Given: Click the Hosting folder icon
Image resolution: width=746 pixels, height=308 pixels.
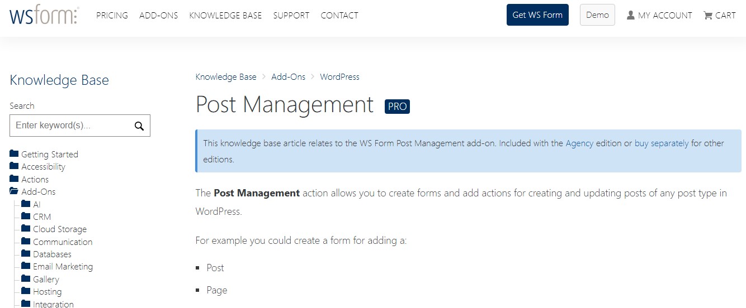Looking at the screenshot, I should click(26, 291).
